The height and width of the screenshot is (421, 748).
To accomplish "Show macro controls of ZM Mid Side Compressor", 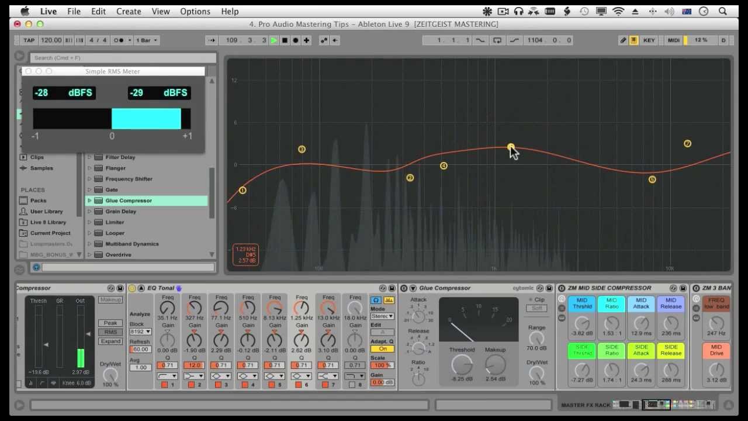I will pyautogui.click(x=562, y=299).
